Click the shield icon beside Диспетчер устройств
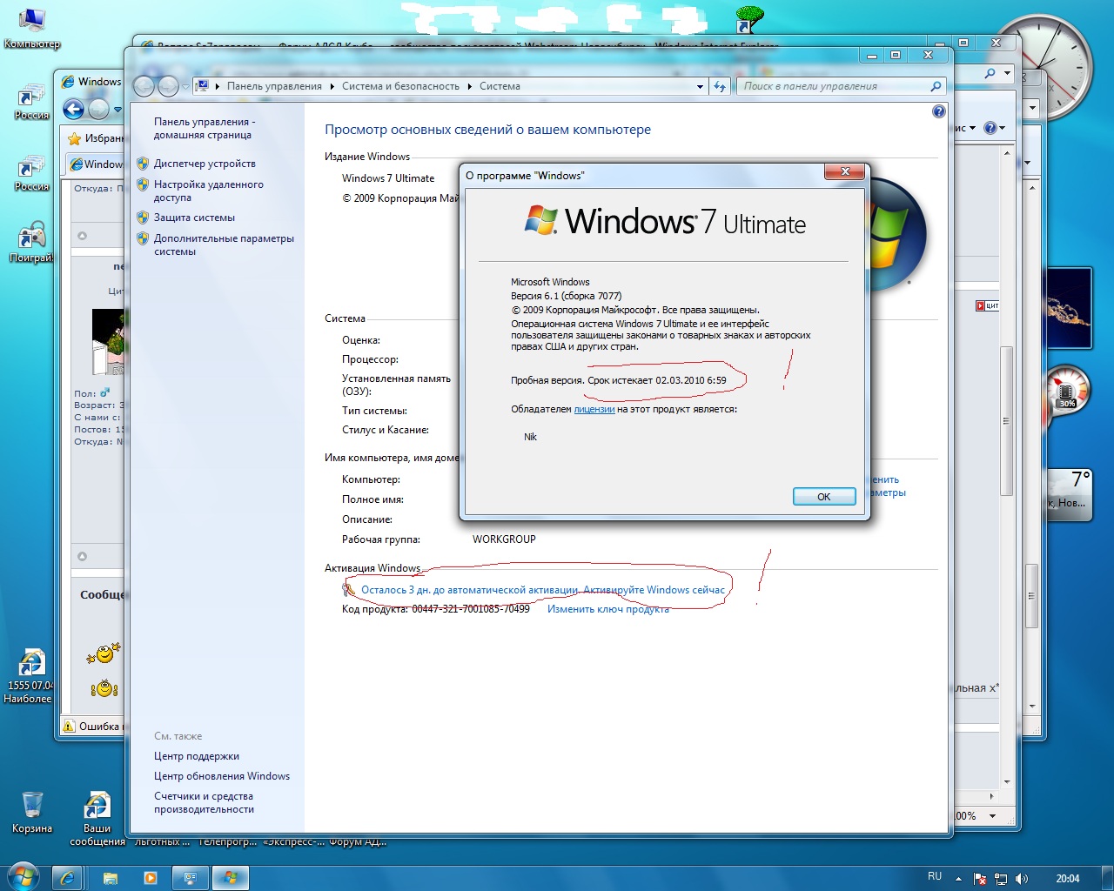1114x891 pixels. 143,164
